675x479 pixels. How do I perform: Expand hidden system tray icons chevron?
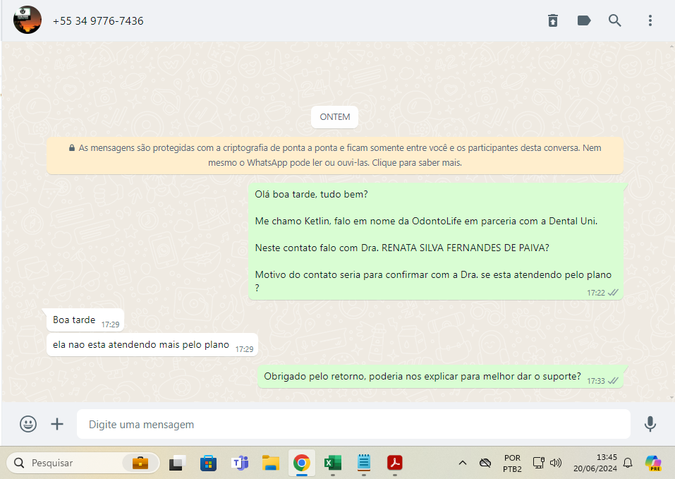462,463
